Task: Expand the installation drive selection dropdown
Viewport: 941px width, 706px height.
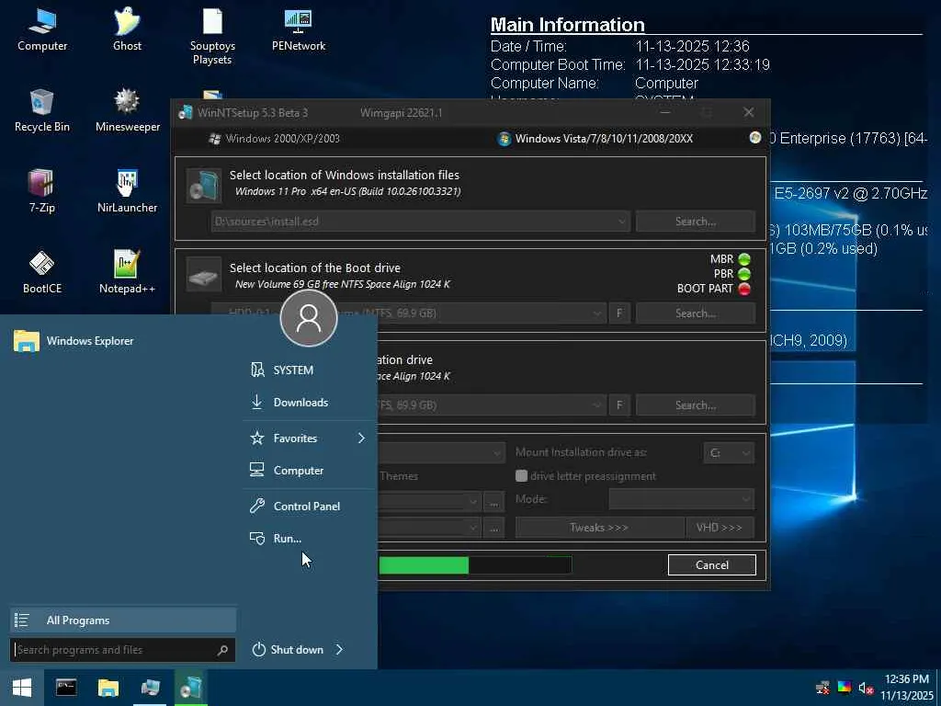Action: 596,405
